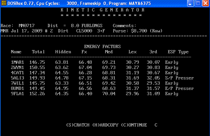
Task: Select the horse name 4CAT1
Action: pyautogui.click(x=17, y=73)
